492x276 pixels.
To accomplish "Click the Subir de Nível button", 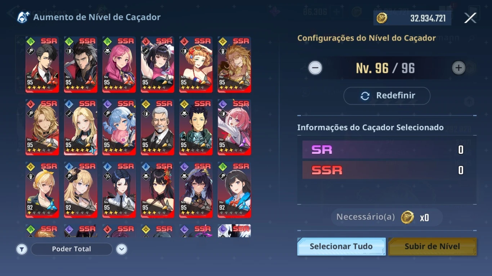I will 432,247.
